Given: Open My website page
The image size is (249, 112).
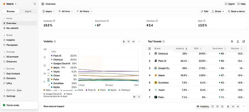Looking at the screenshot, I should pos(19,28).
